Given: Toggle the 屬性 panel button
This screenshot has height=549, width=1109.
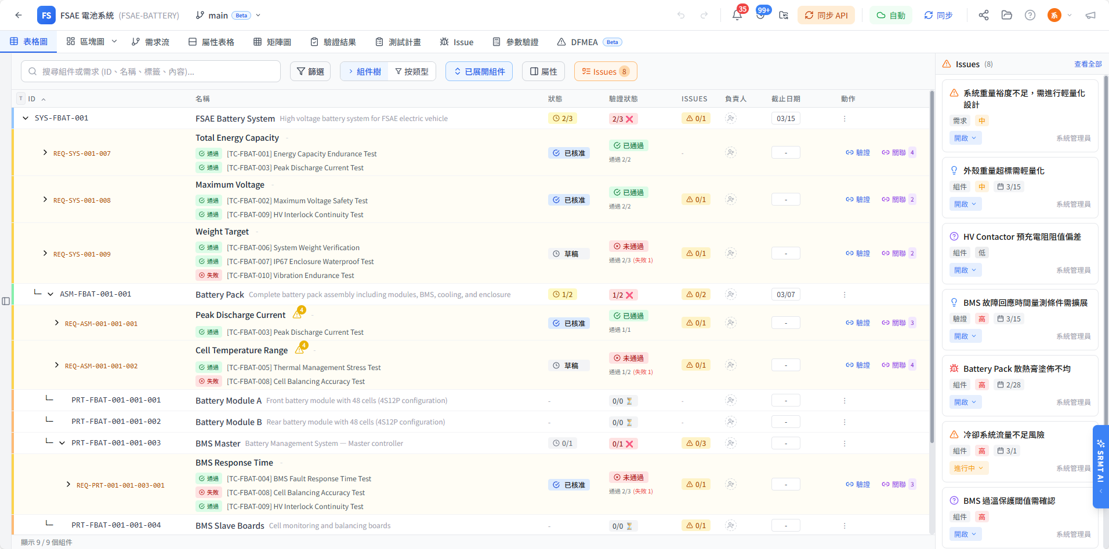Looking at the screenshot, I should pyautogui.click(x=543, y=72).
